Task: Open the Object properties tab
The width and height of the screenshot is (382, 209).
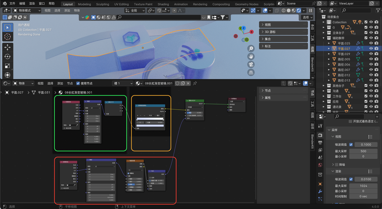Action: 320,184
